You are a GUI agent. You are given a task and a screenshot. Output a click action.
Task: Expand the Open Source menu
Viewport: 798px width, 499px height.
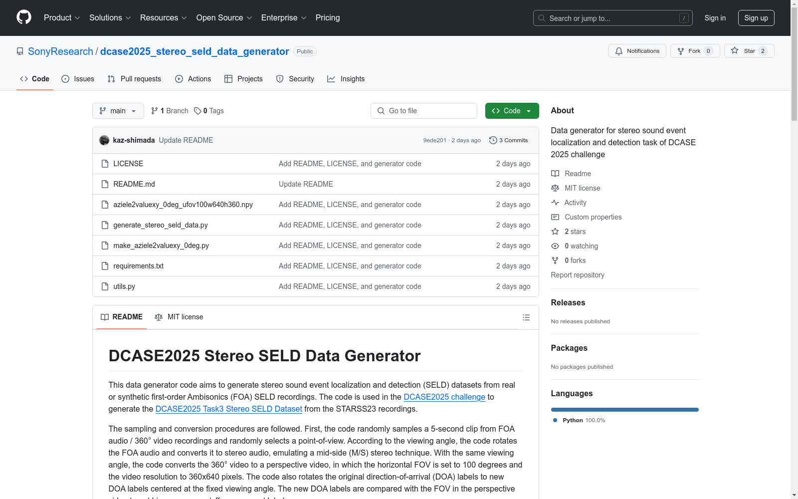click(x=224, y=18)
